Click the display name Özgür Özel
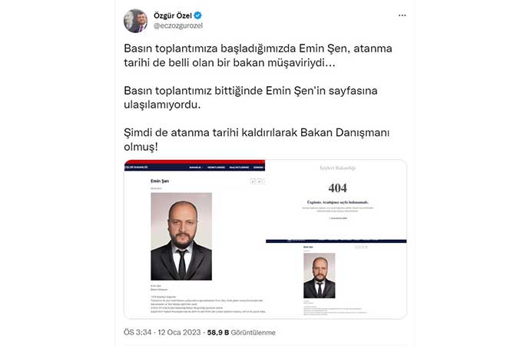This screenshot has width=530, height=346. click(172, 15)
